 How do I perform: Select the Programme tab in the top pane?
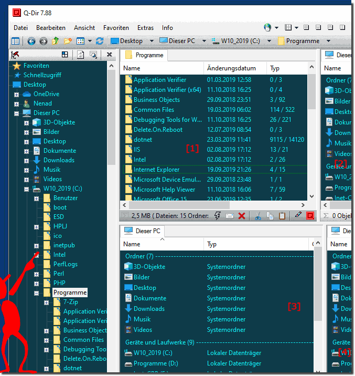pyautogui.click(x=144, y=55)
